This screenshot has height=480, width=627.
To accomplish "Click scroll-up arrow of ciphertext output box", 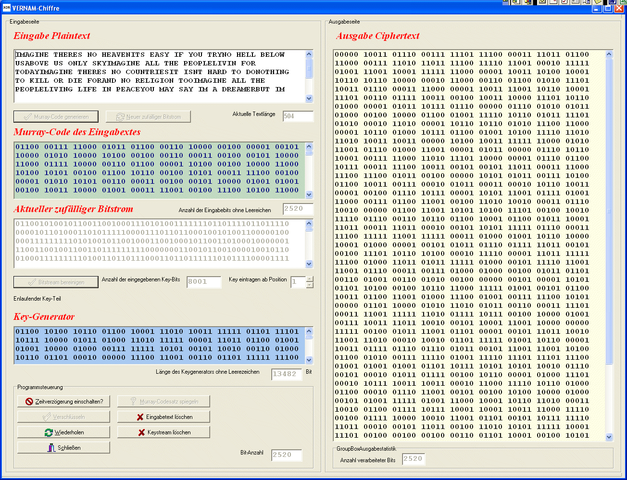I will (609, 54).
